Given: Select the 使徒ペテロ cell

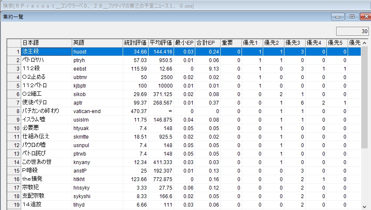Looking at the screenshot, I should [46, 102].
